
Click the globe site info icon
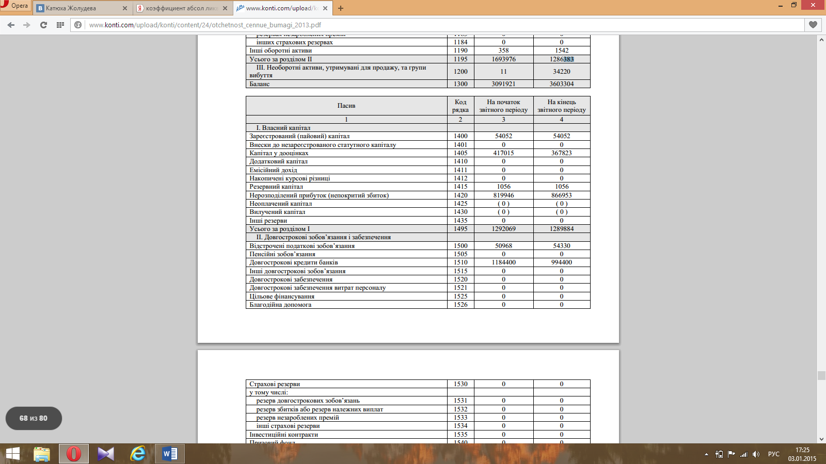coord(78,25)
